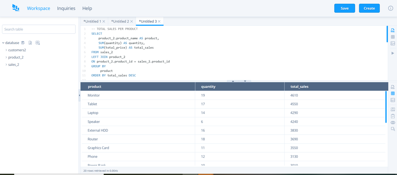The width and height of the screenshot is (397, 175).
Task: Click the sqliteviz logo icon
Action: tap(16, 8)
